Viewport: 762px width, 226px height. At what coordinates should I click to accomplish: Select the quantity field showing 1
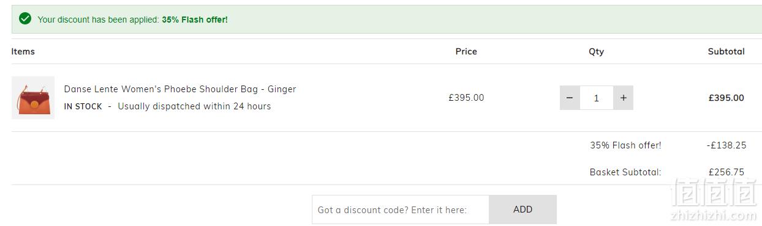coord(596,98)
